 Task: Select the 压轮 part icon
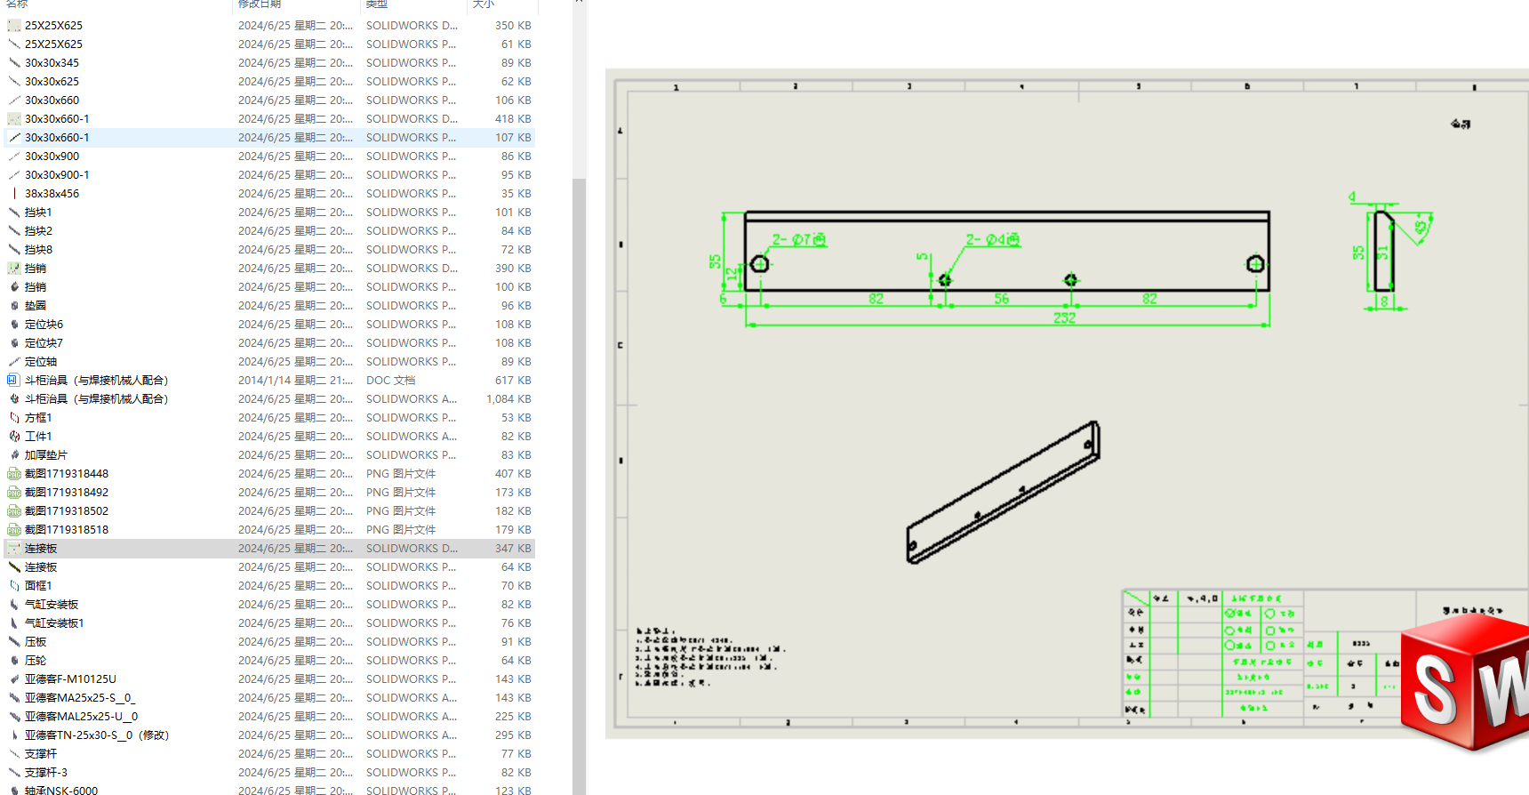point(14,661)
